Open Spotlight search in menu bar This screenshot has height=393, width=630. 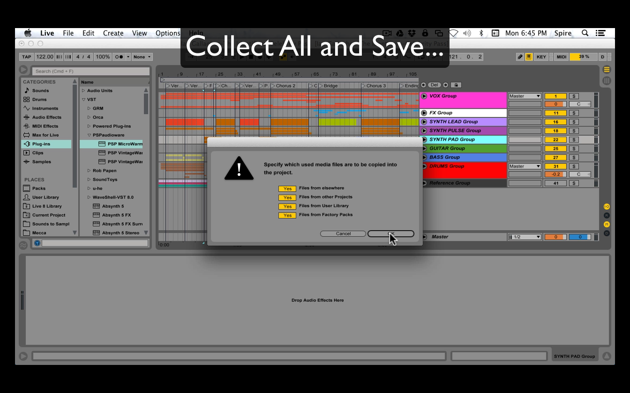[585, 33]
